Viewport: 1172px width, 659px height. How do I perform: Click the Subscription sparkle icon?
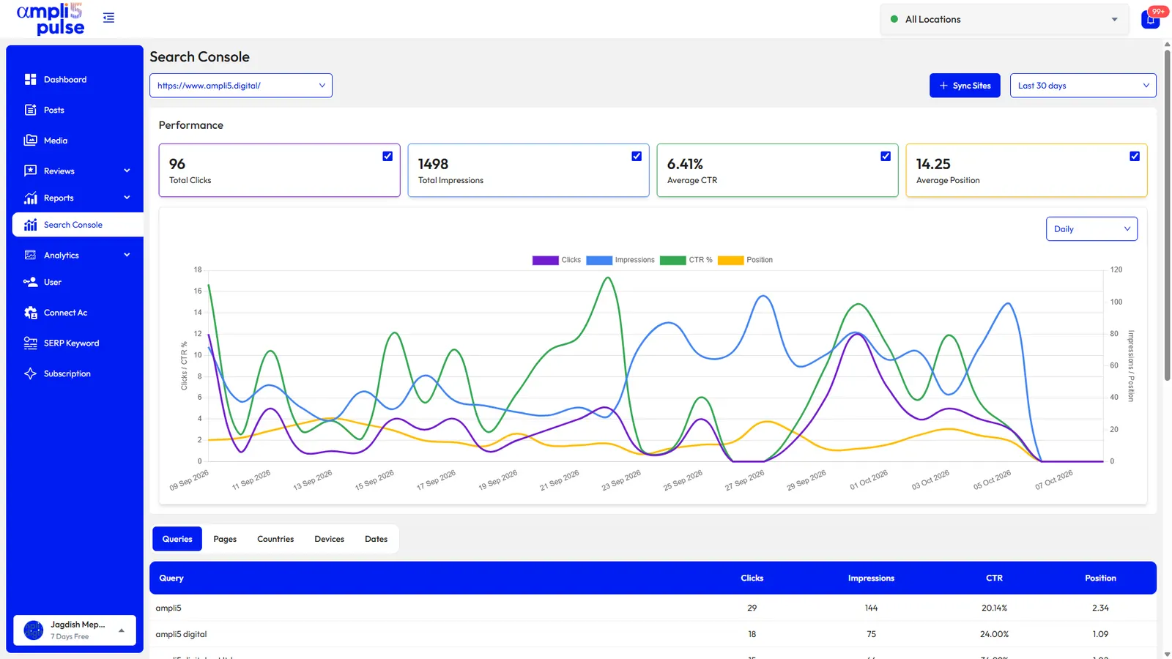tap(30, 373)
